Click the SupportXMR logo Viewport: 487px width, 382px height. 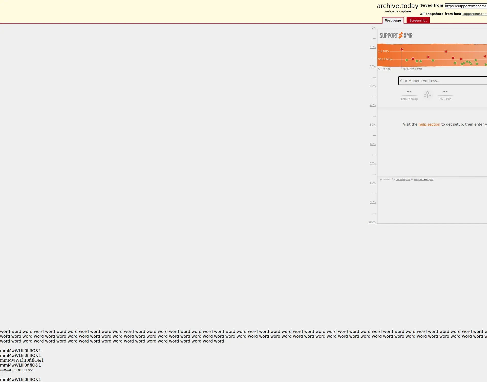396,35
